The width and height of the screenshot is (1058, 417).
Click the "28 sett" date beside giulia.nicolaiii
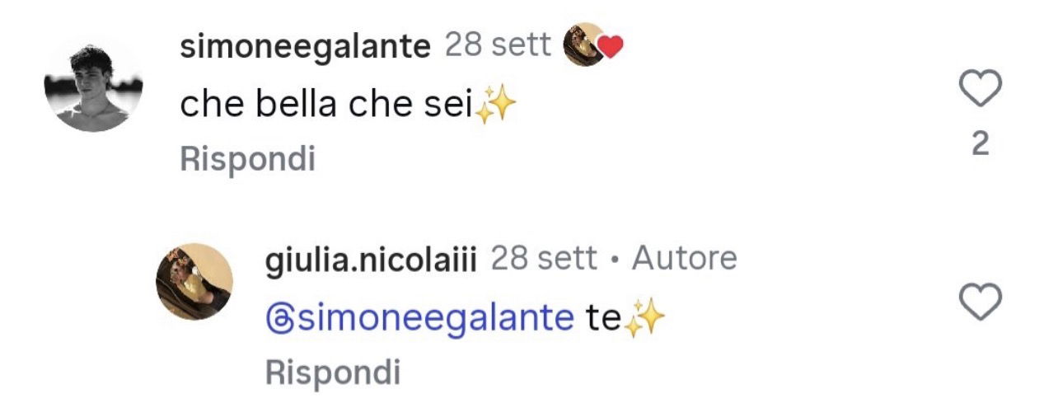point(544,260)
